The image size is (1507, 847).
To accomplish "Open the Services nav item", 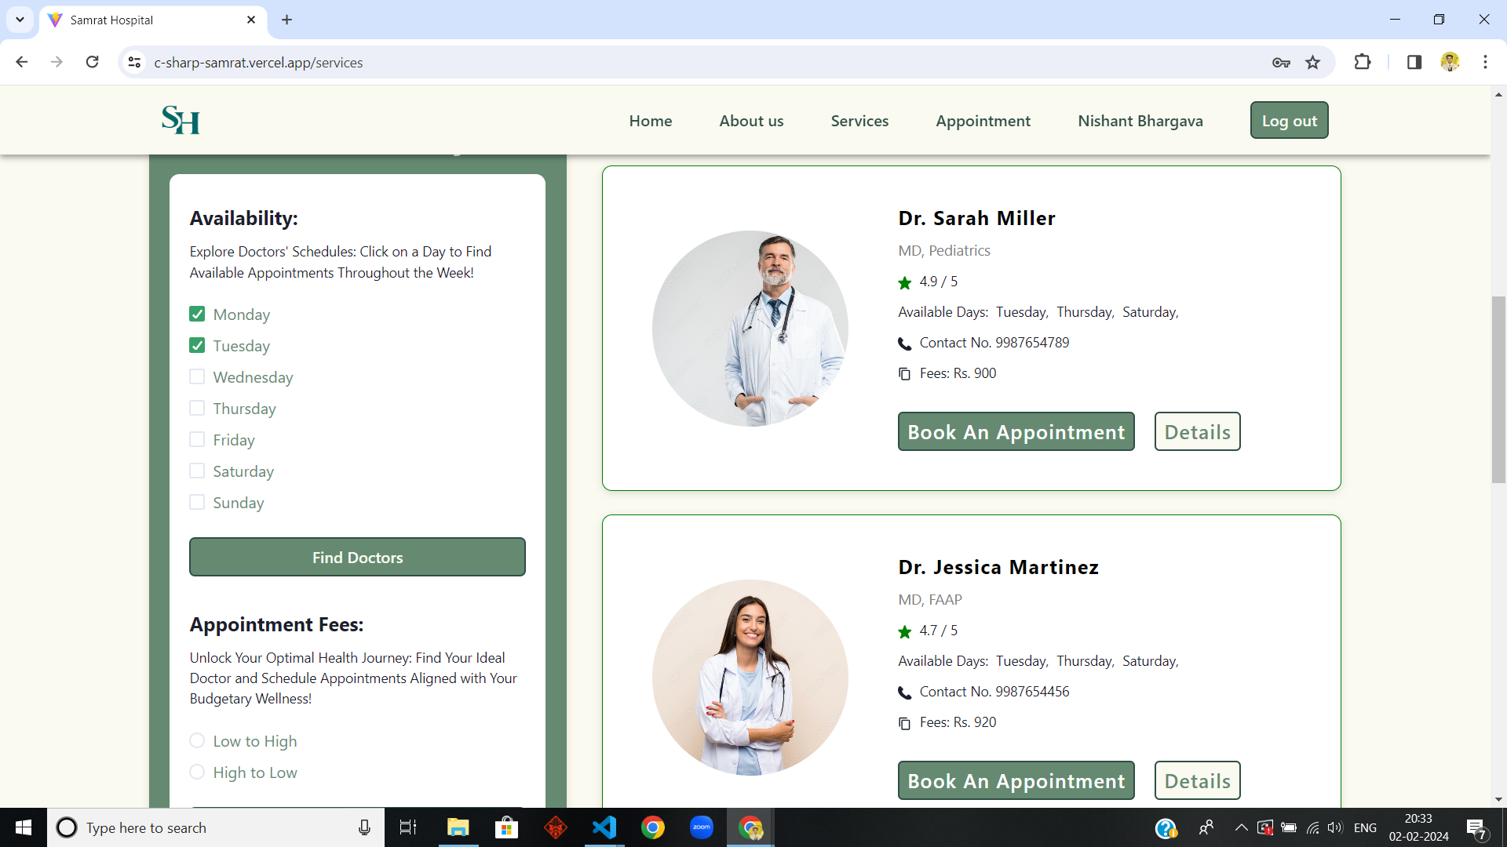I will pos(859,121).
